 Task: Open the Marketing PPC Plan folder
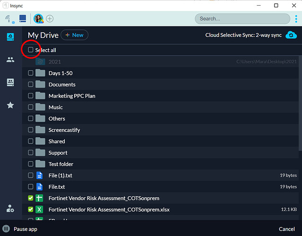click(x=71, y=96)
